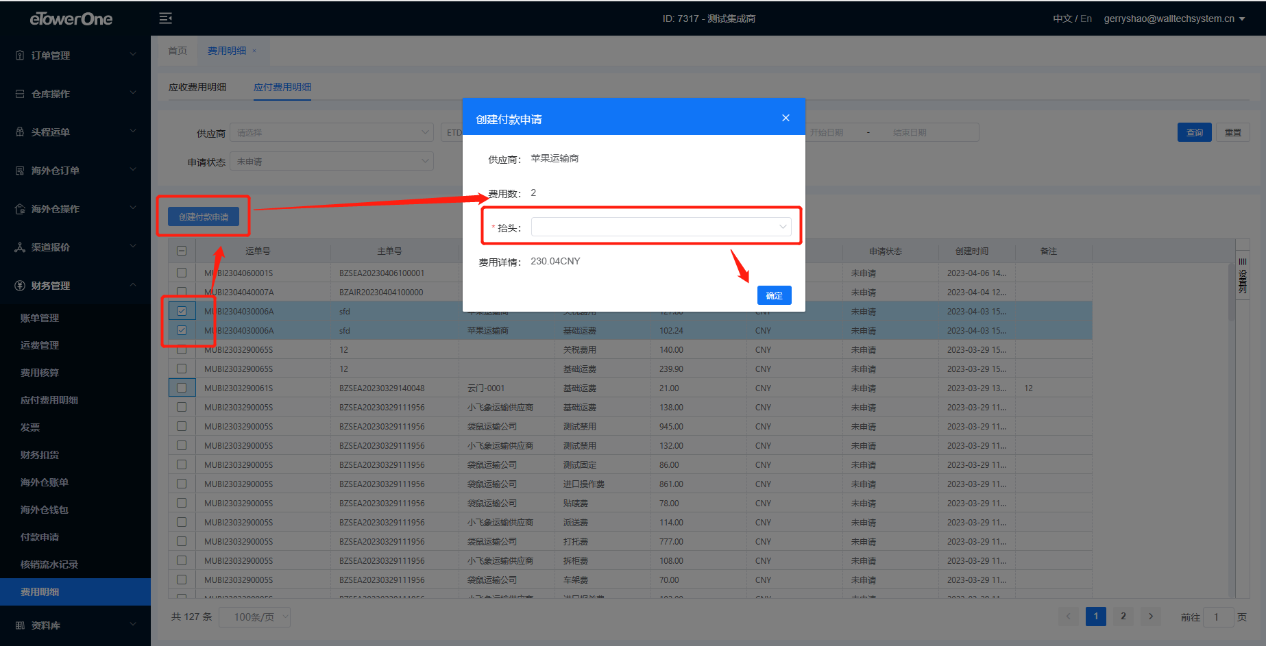Tick the checkbox for row BZSEA20230329140048
The width and height of the screenshot is (1266, 646).
point(182,388)
